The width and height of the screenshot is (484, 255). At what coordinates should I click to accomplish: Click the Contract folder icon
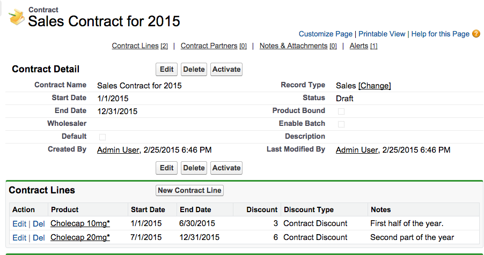(17, 18)
